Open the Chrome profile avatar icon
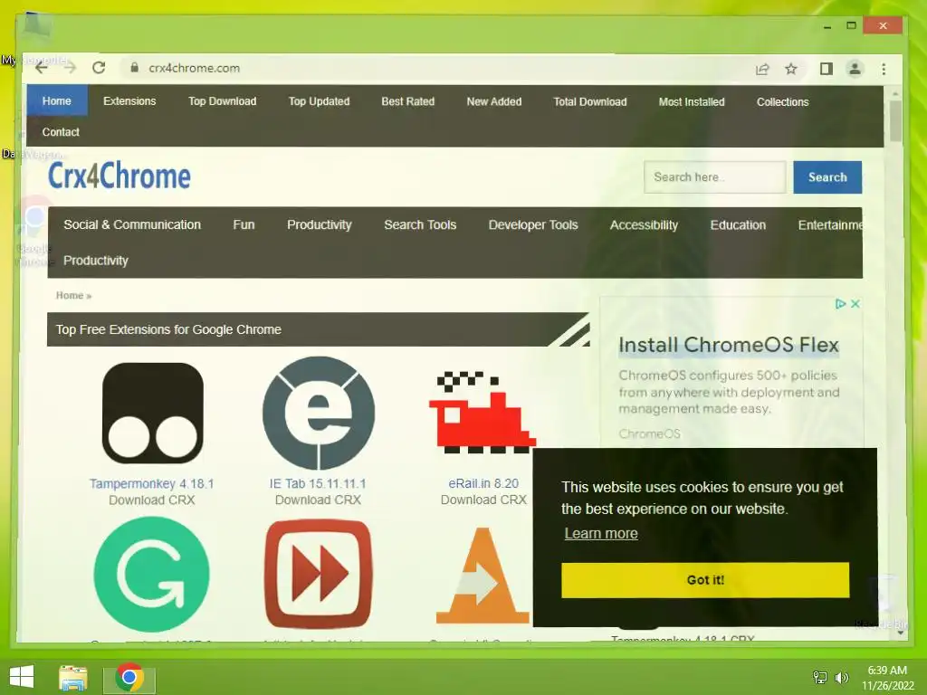 click(x=855, y=69)
